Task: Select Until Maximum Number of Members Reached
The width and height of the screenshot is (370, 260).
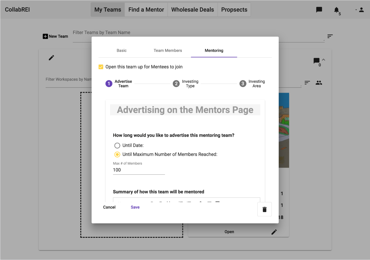Action: pyautogui.click(x=117, y=155)
